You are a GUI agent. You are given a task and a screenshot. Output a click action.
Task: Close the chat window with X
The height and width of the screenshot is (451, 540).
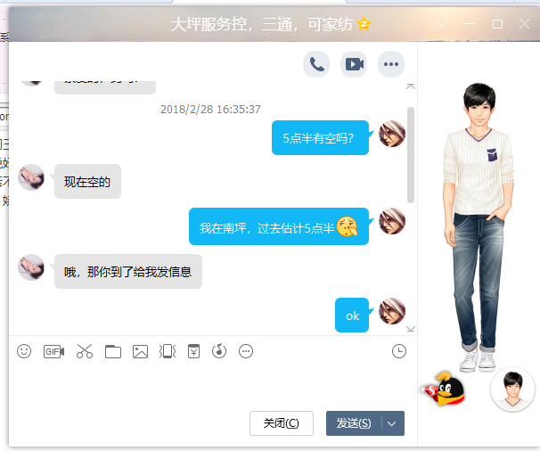click(x=524, y=24)
